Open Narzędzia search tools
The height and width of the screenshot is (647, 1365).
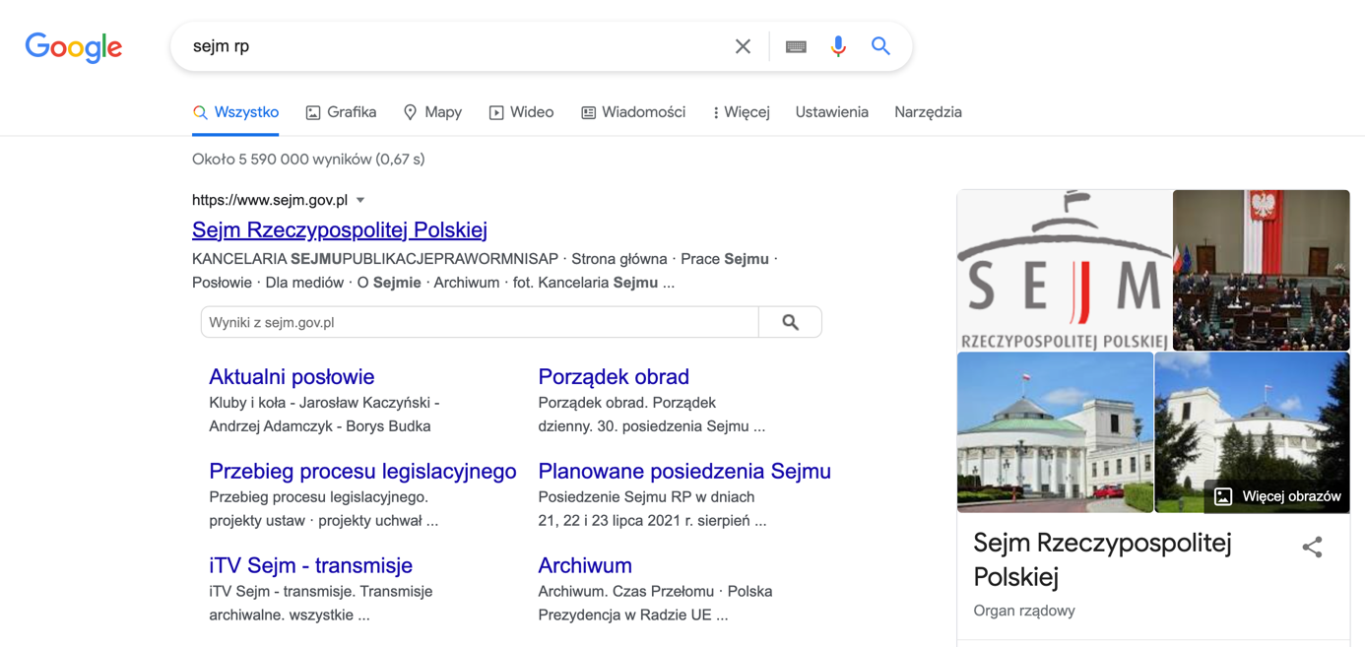pyautogui.click(x=928, y=112)
